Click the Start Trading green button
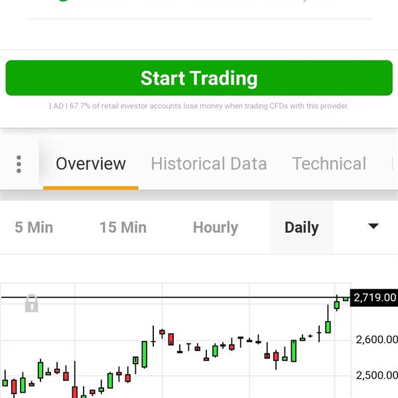 click(199, 78)
